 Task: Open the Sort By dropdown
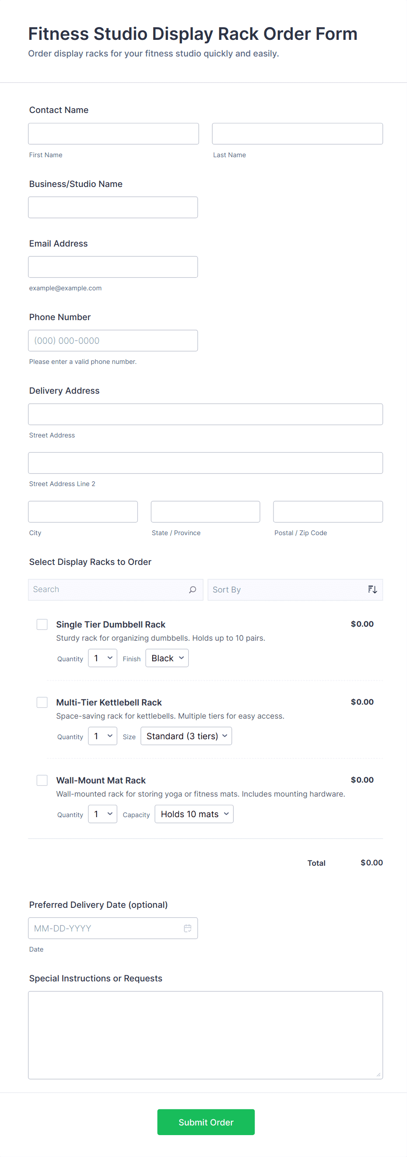[x=287, y=589]
